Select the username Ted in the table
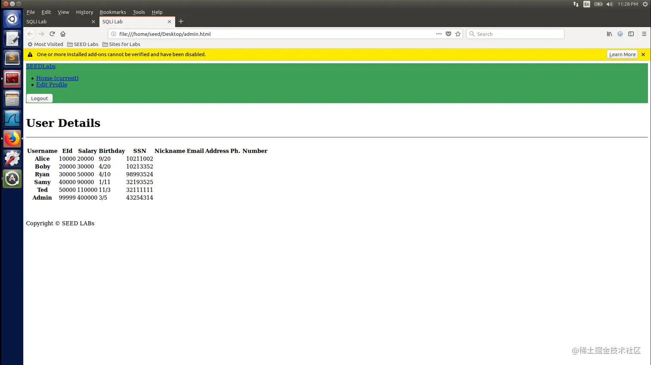This screenshot has height=365, width=651. pos(42,190)
